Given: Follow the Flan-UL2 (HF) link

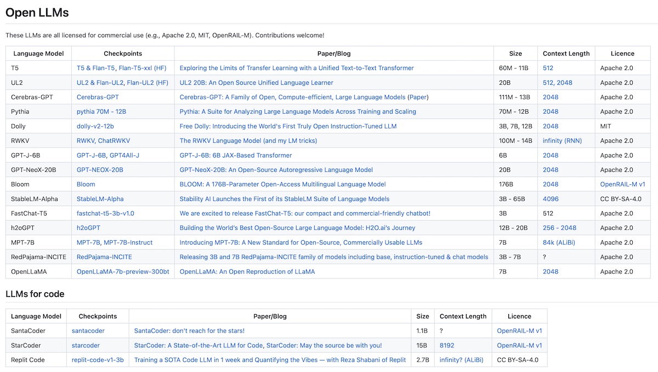Looking at the screenshot, I should [x=148, y=83].
